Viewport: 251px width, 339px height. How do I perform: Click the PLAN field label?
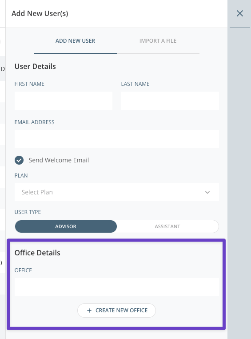click(x=21, y=176)
